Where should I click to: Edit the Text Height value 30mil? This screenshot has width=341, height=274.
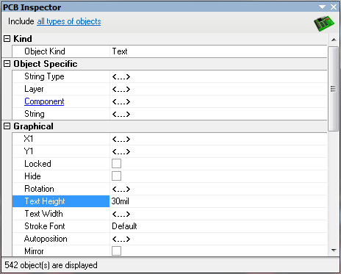[x=218, y=201]
